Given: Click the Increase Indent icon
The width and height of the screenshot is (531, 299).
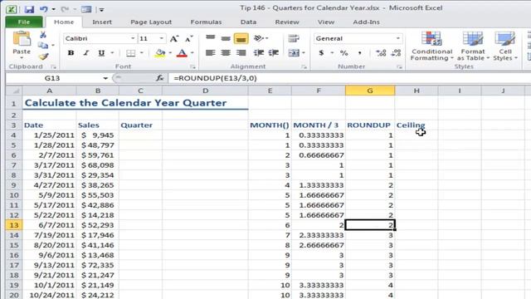Looking at the screenshot, I should click(x=274, y=53).
